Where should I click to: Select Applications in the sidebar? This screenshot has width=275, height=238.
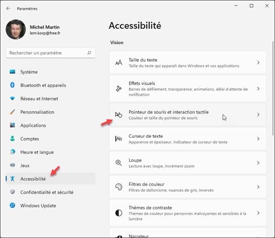[x=33, y=126]
